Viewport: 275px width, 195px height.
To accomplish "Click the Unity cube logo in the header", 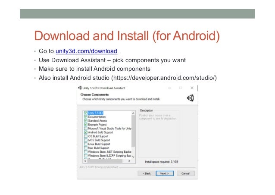I will 191,98.
